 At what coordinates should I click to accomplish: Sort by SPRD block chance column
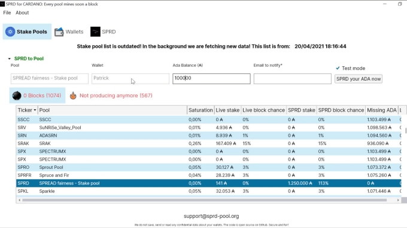[x=341, y=110]
